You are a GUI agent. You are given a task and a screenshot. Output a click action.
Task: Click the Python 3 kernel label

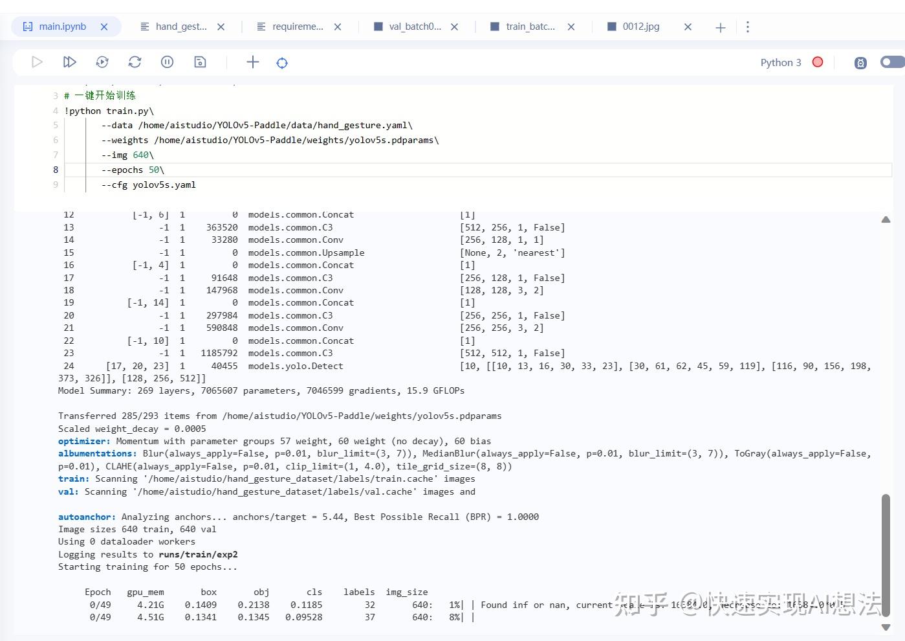(x=780, y=62)
